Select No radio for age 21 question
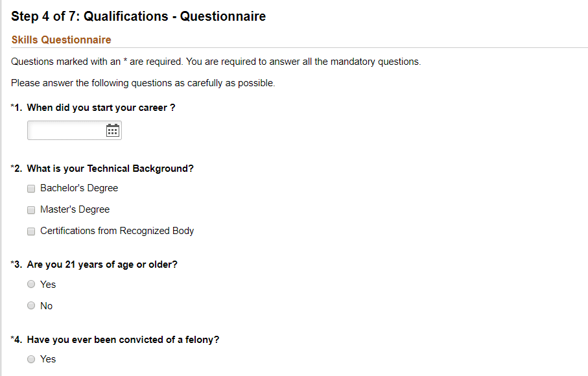 point(31,305)
